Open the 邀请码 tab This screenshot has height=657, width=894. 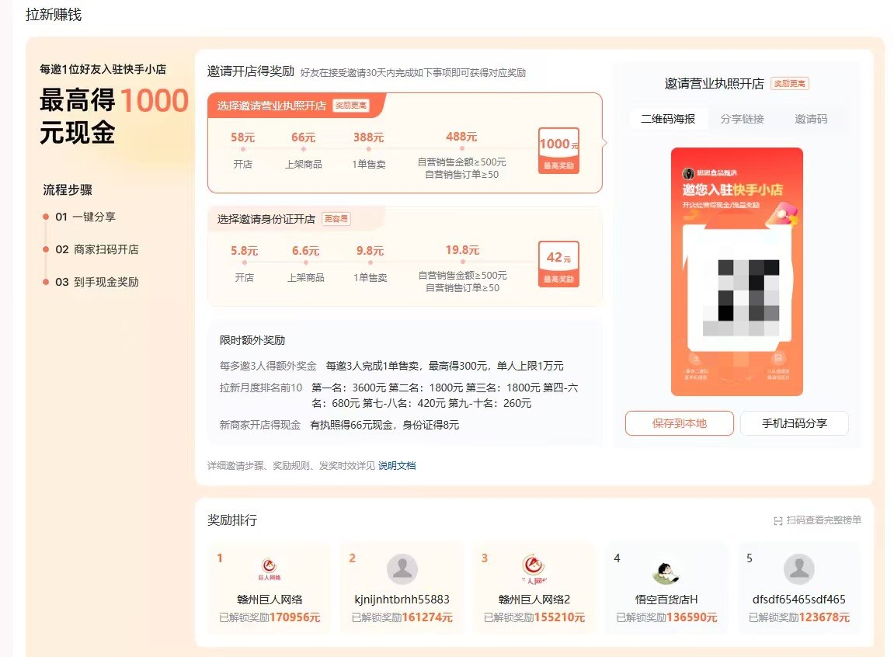(812, 118)
